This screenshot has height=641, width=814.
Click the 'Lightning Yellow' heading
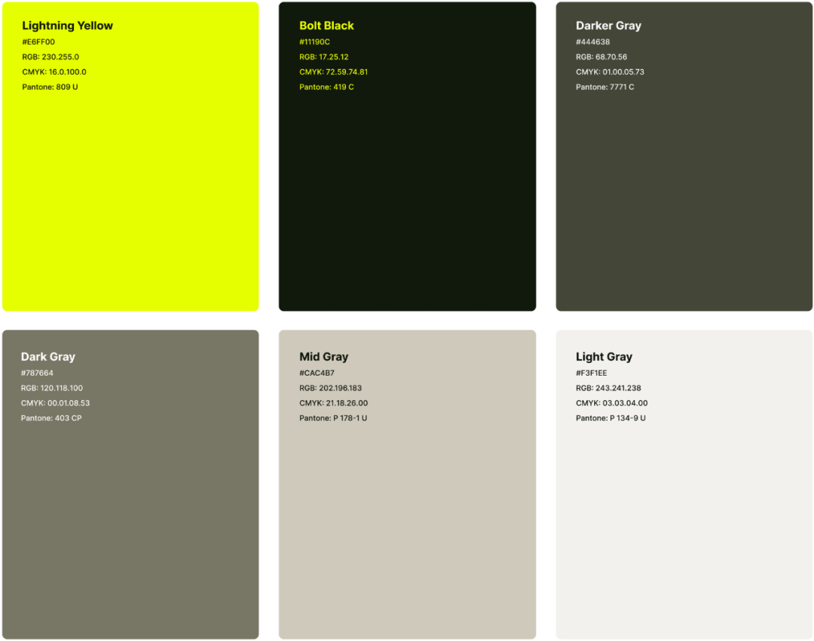[68, 26]
